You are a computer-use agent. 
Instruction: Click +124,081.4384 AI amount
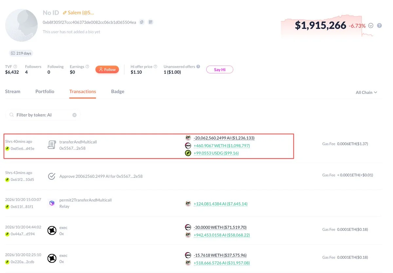tap(220, 204)
